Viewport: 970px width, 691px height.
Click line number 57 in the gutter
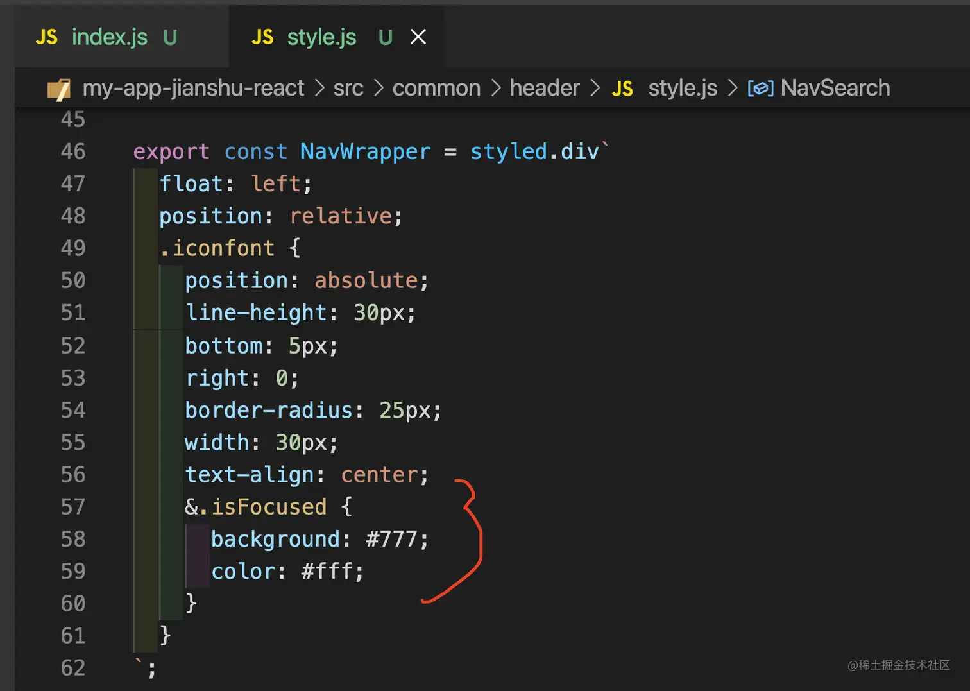(73, 507)
